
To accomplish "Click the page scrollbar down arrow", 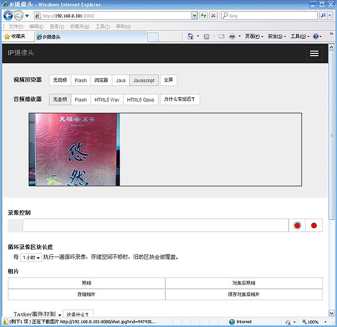I will tap(331, 313).
